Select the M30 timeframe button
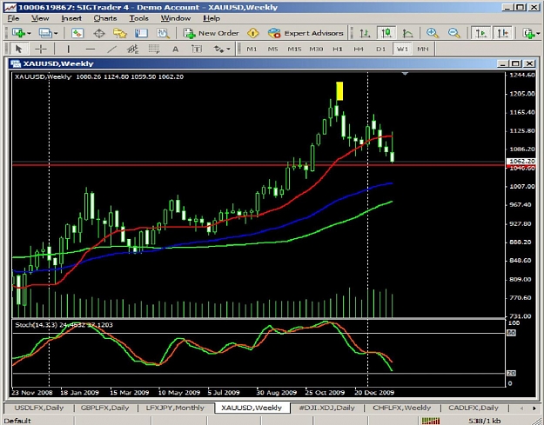Screen dimensions: 544x425 pyautogui.click(x=316, y=49)
